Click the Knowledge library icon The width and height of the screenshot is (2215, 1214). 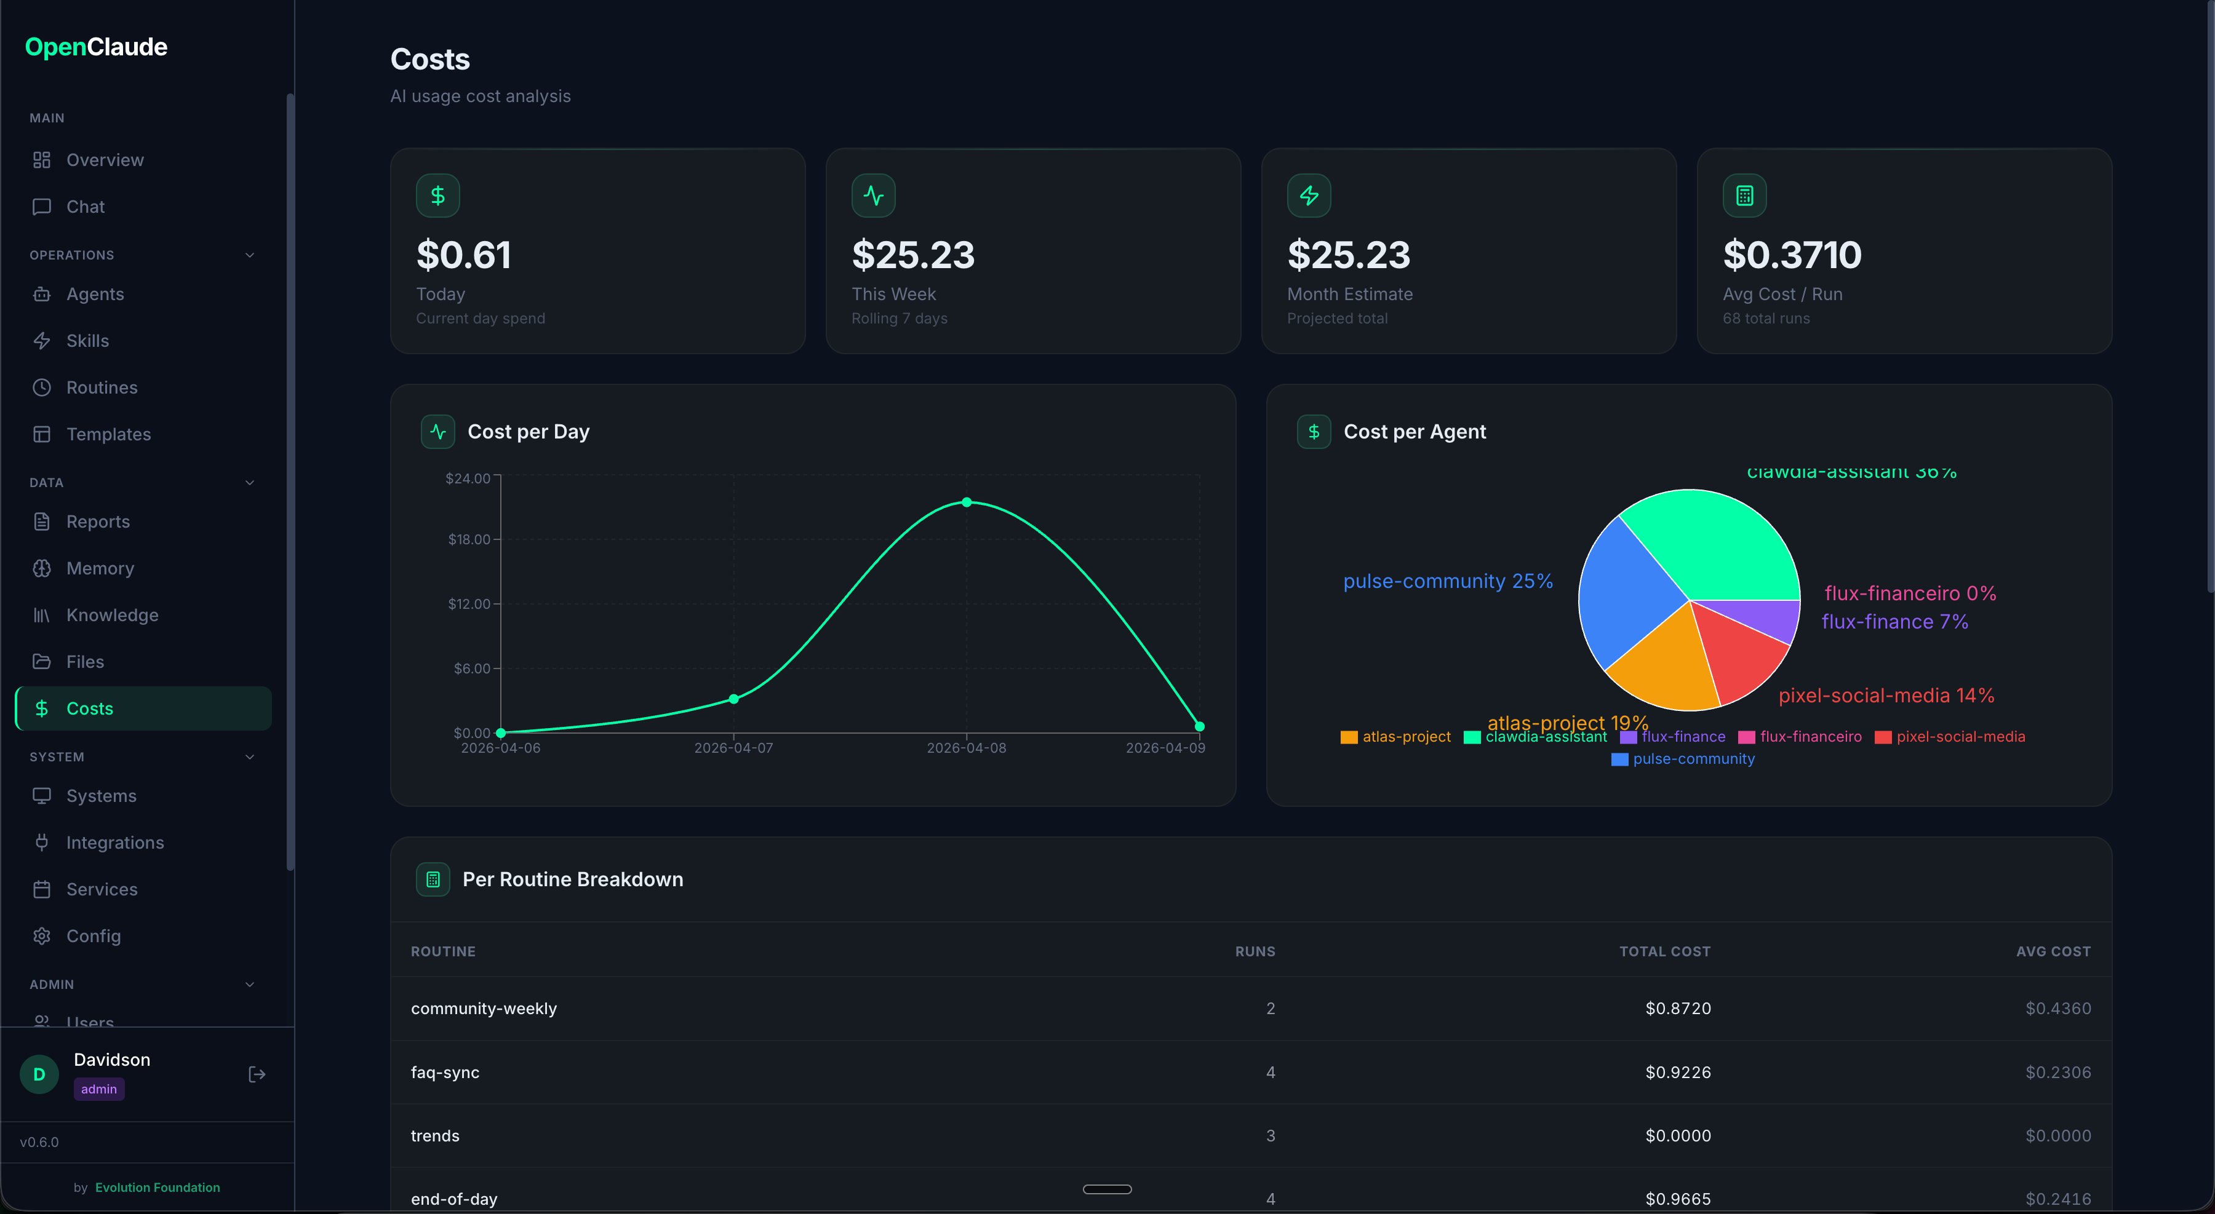(41, 615)
